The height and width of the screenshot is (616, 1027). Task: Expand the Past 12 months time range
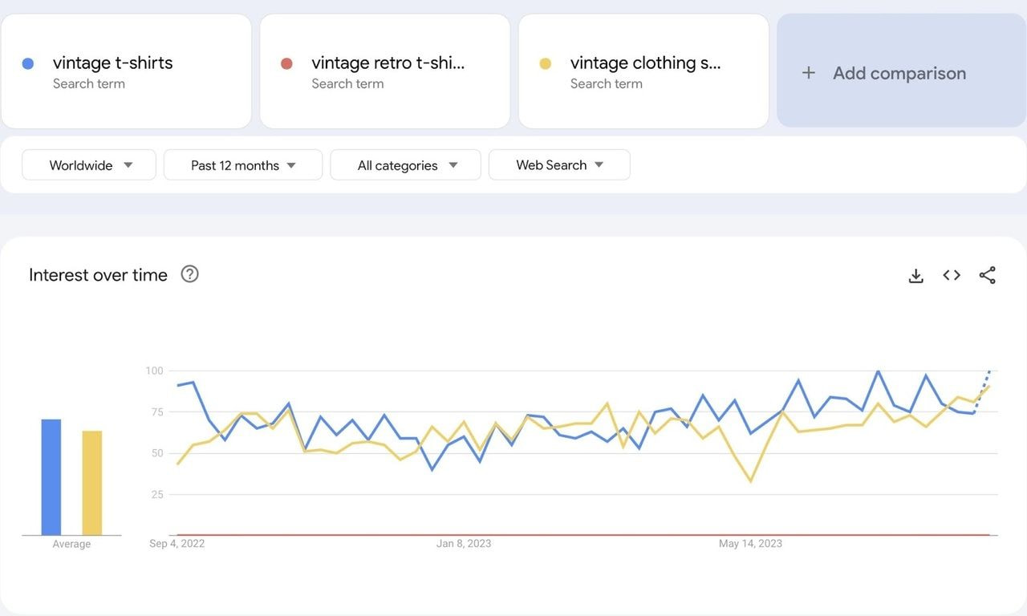point(243,165)
